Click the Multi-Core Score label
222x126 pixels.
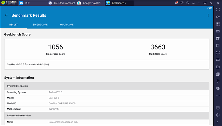click(x=158, y=54)
